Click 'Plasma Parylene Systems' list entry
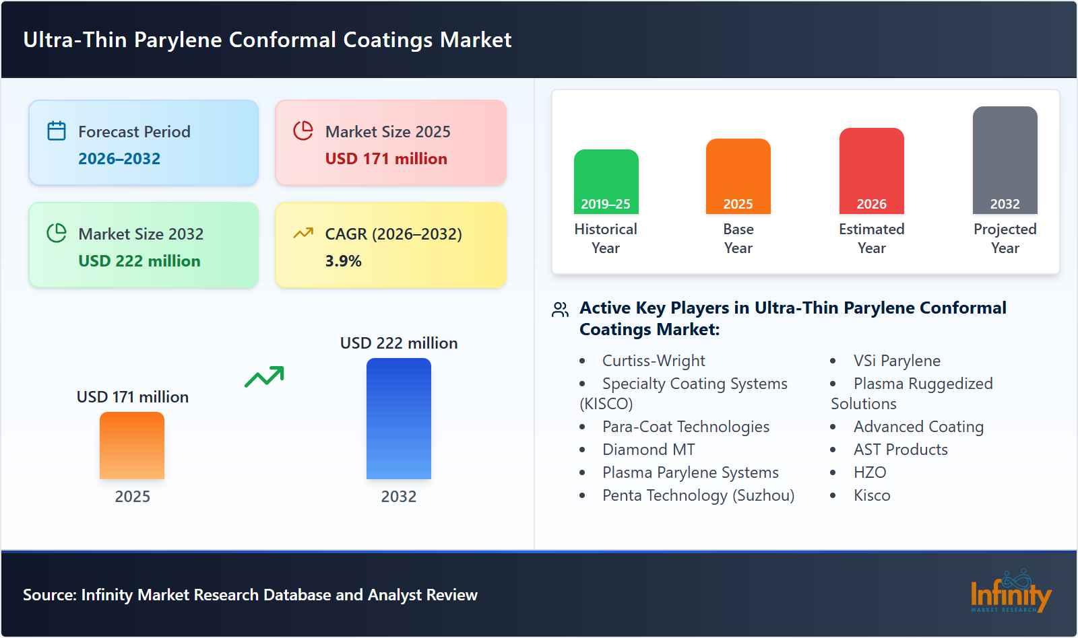Screen dimensions: 1078x638 click(x=691, y=472)
